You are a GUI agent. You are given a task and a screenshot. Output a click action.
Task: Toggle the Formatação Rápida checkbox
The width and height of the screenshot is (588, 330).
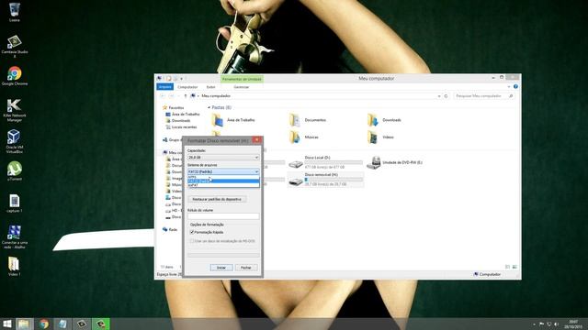coord(192,232)
